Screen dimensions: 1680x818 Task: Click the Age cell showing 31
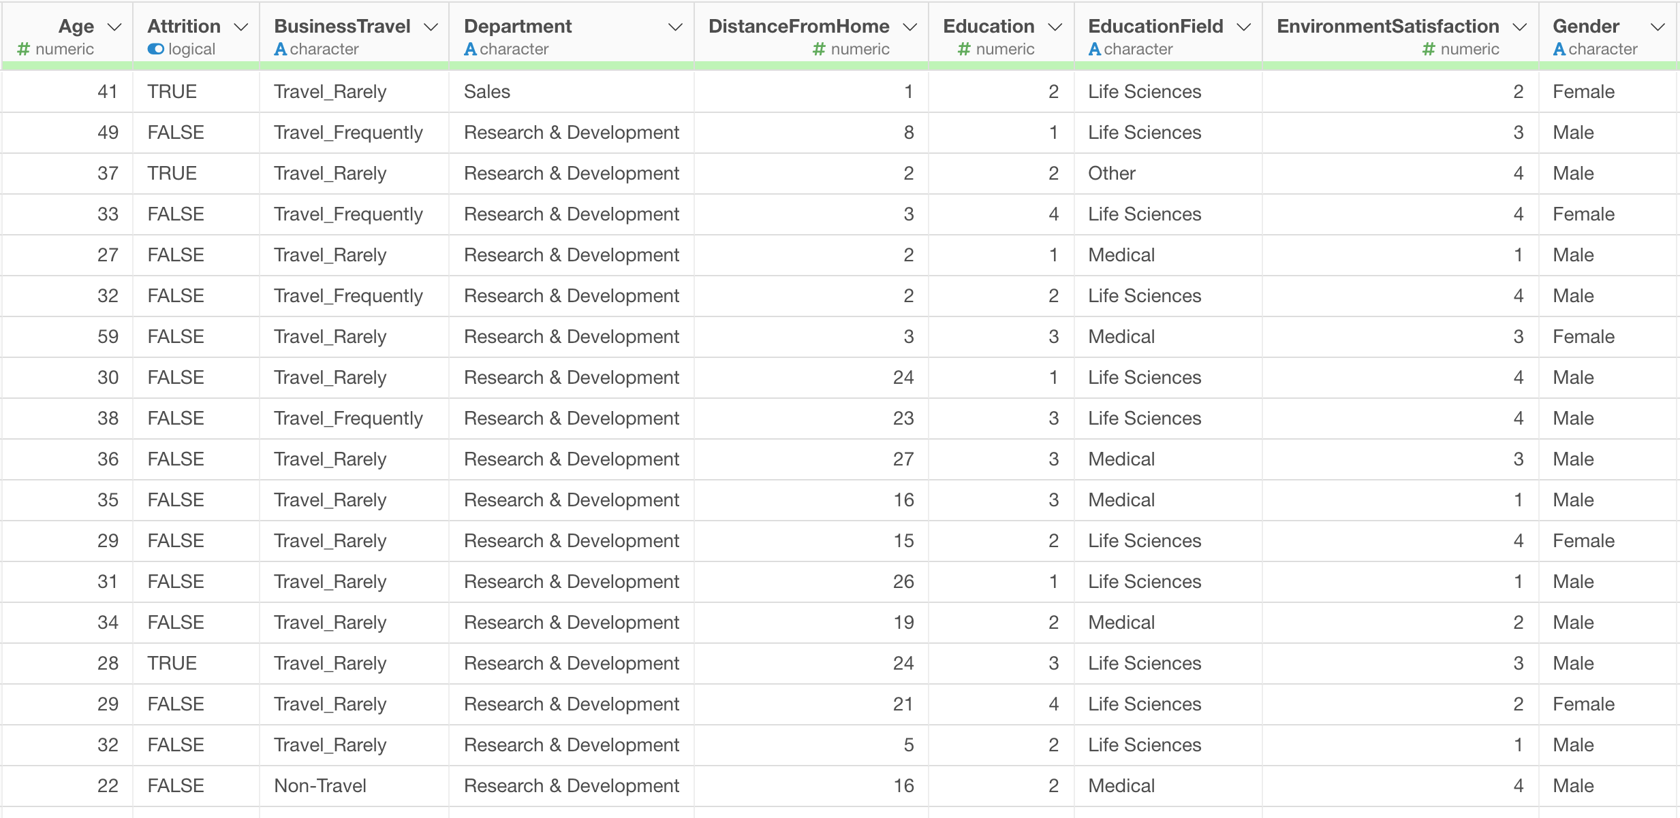click(x=67, y=582)
